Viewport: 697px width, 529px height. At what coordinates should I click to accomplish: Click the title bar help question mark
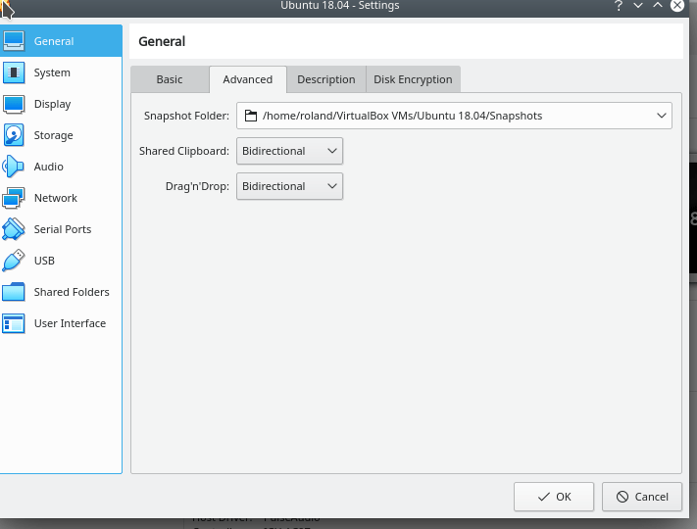coord(619,7)
